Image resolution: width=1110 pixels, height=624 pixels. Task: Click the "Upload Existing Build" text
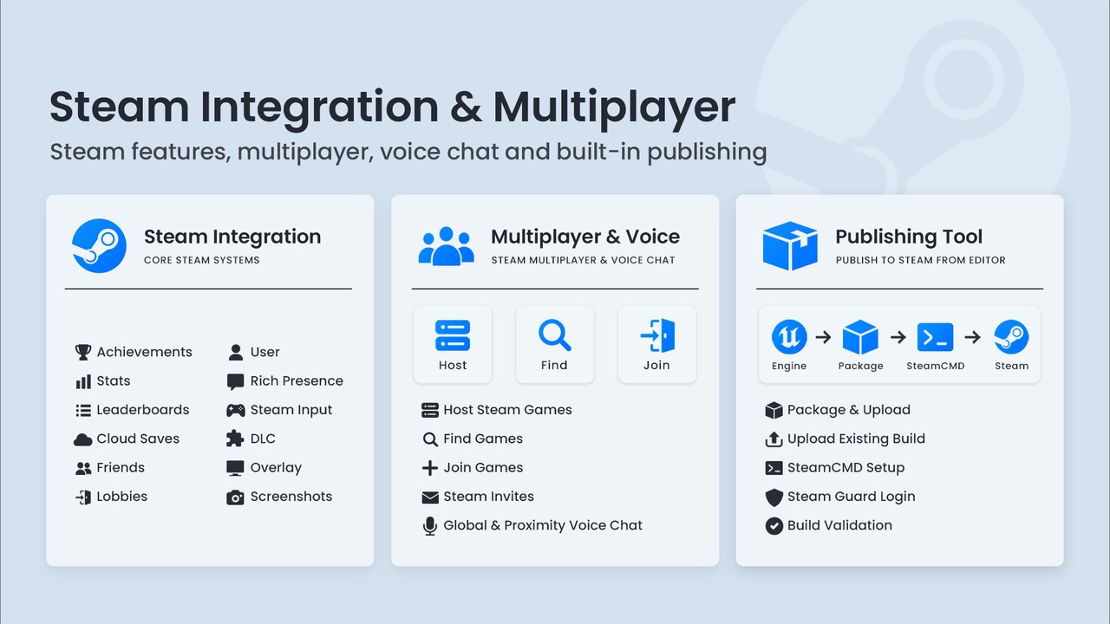click(856, 439)
